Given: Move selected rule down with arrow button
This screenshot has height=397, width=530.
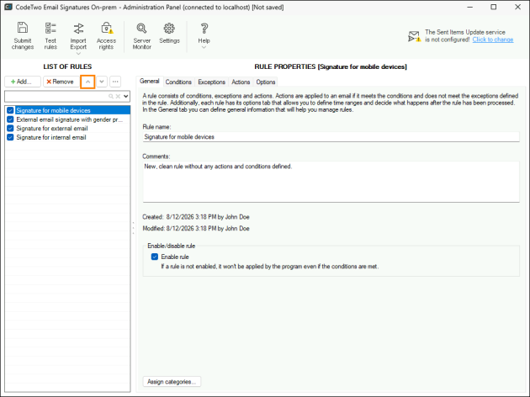Looking at the screenshot, I should (x=102, y=82).
